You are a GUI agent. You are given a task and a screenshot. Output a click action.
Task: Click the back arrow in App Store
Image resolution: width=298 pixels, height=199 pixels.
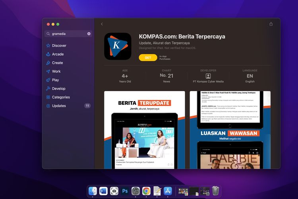pyautogui.click(x=102, y=24)
